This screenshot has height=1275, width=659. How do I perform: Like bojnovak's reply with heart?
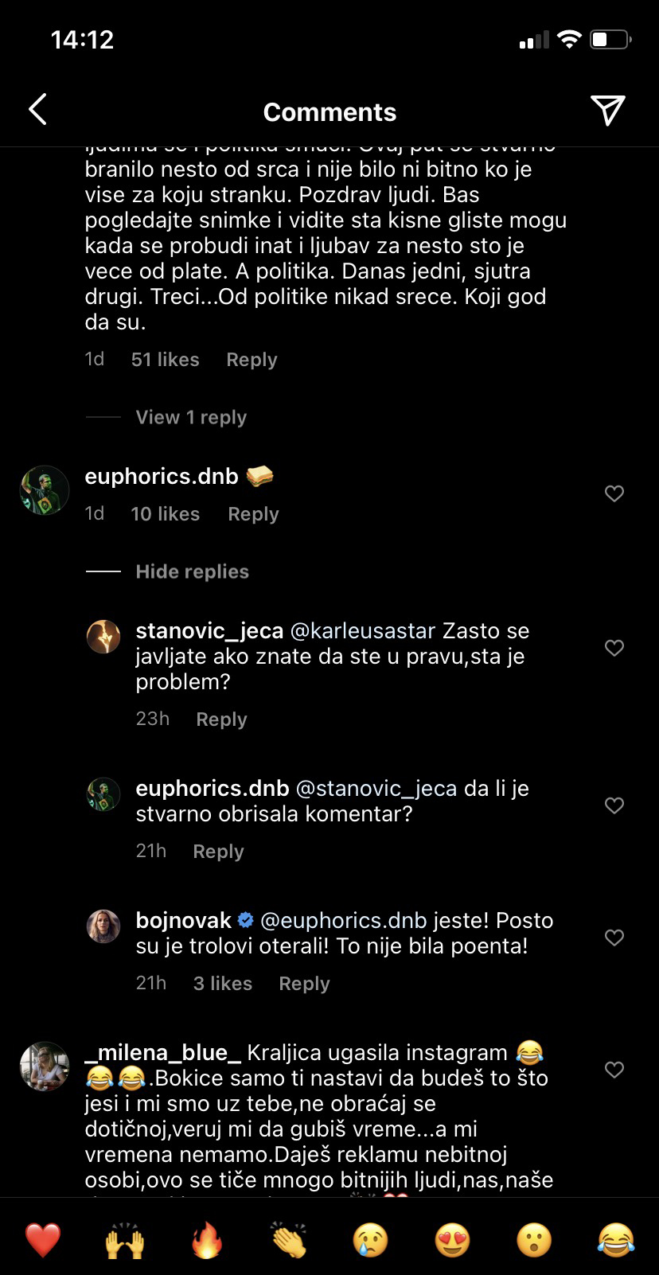pyautogui.click(x=614, y=938)
